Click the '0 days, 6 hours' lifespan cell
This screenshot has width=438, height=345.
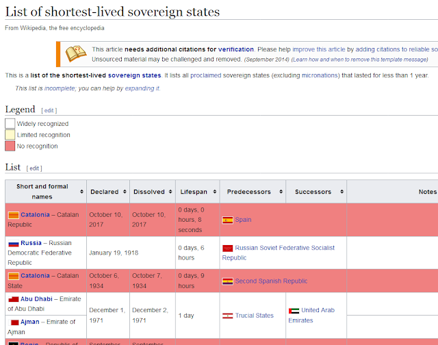coord(198,253)
